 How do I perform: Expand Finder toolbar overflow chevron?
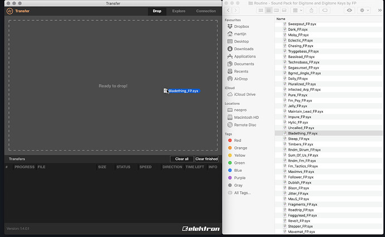pos(380,10)
